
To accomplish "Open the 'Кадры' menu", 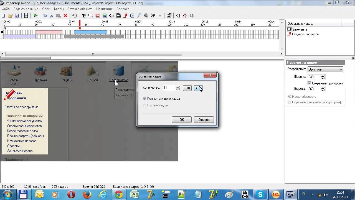I will point(59,9).
